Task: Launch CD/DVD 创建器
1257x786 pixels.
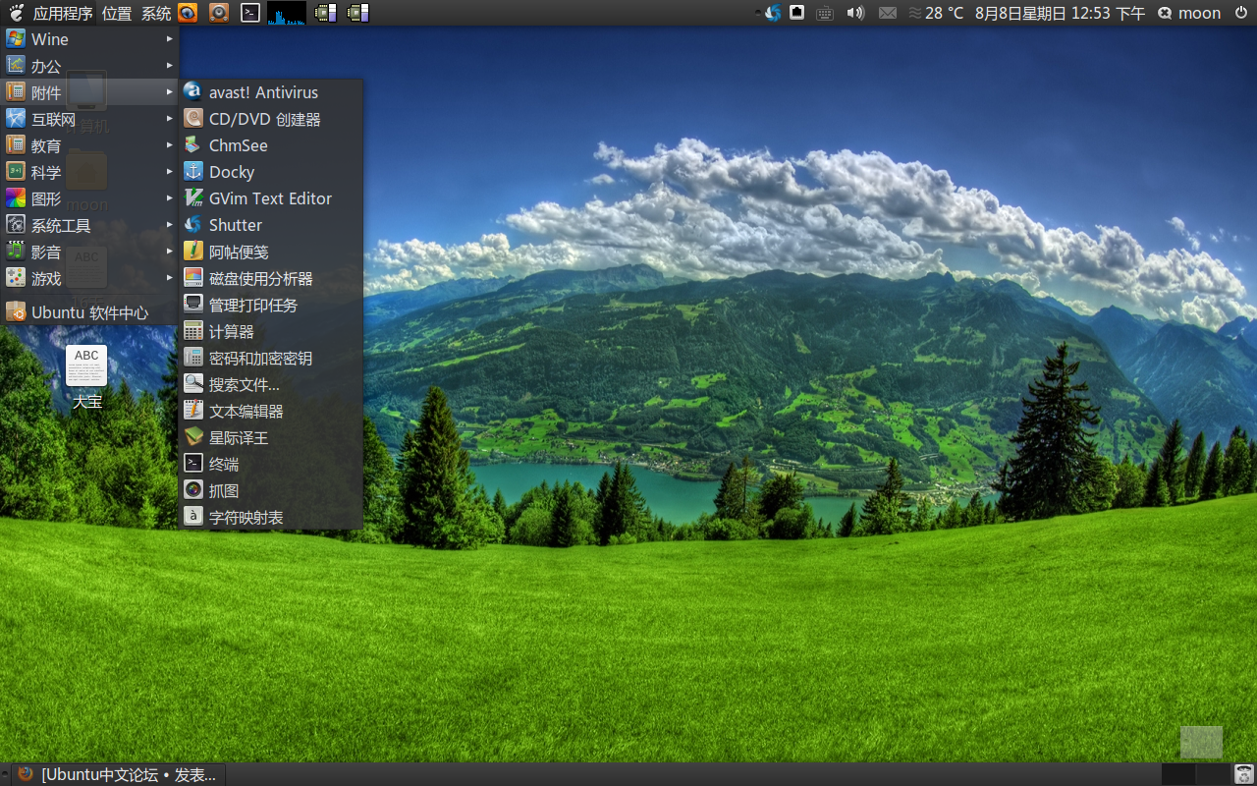Action: coord(271,119)
